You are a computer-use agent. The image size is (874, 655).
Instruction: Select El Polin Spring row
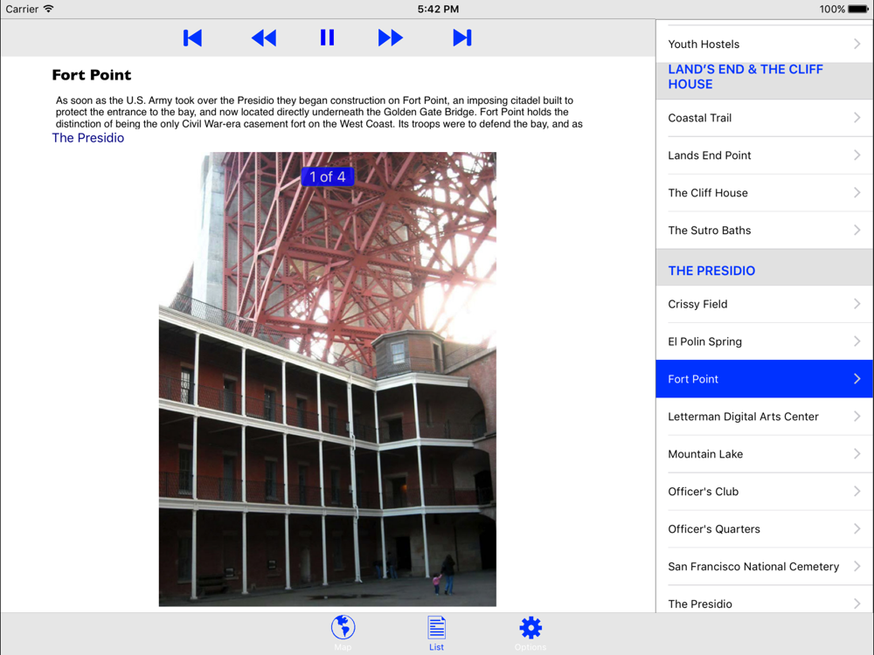[764, 341]
